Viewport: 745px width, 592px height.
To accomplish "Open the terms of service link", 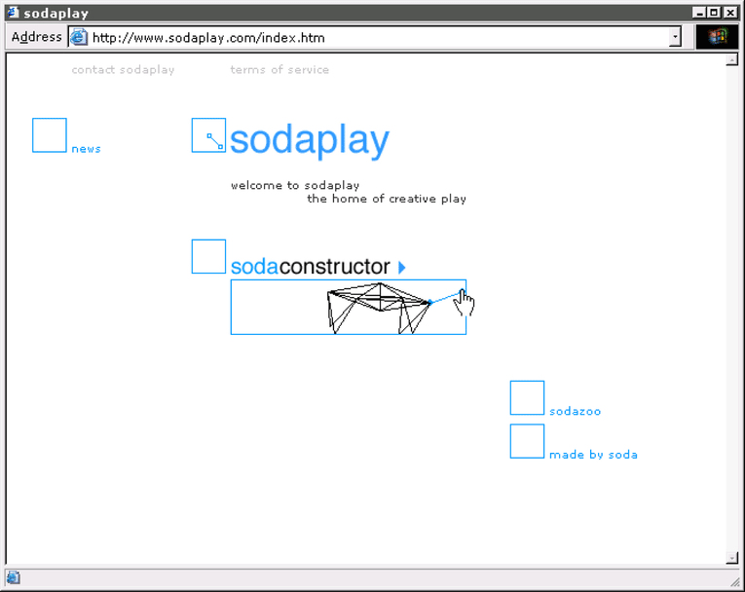I will click(x=279, y=70).
